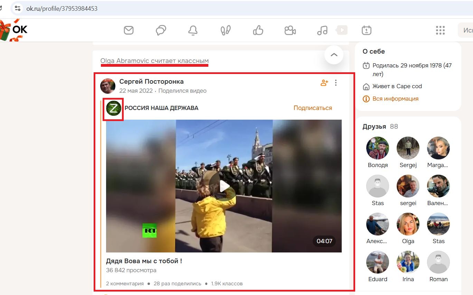Open friend Marga... avatar

pos(438,148)
